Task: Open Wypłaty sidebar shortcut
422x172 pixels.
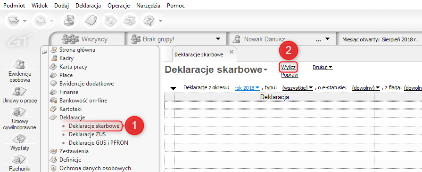Action: point(19,142)
